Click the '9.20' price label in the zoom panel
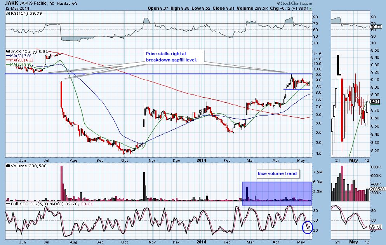Screen dimensions: 386x245 pos(375,72)
